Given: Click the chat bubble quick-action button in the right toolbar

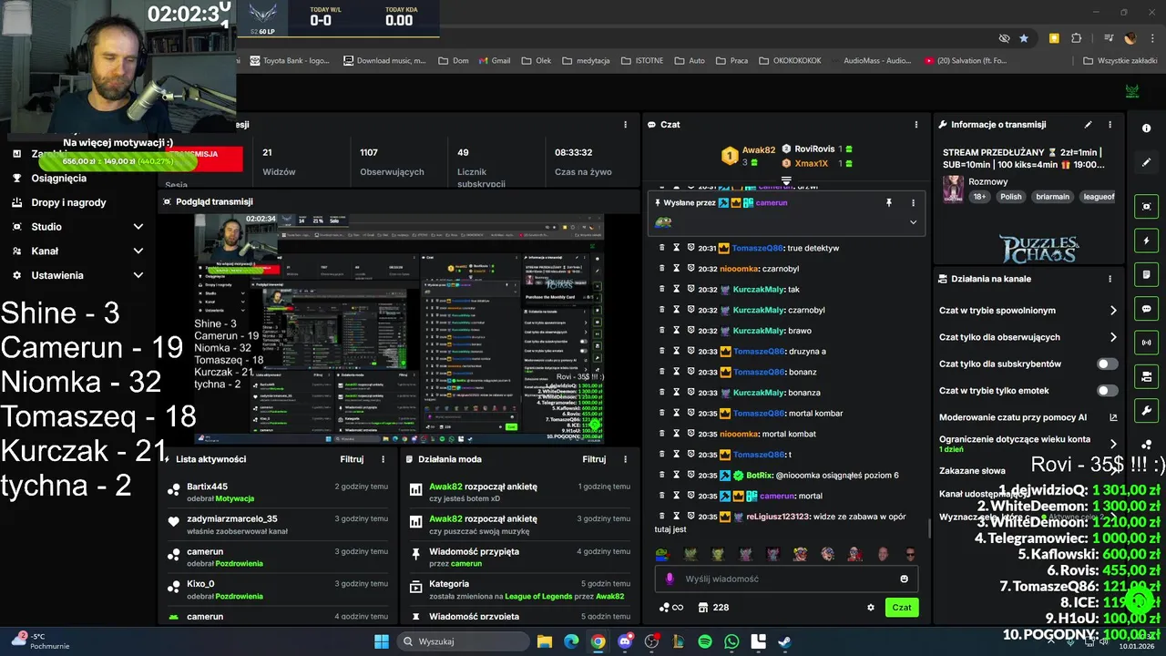Looking at the screenshot, I should coord(1147,309).
